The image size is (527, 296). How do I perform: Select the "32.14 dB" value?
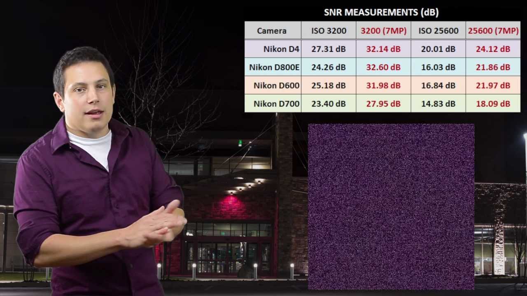point(383,49)
